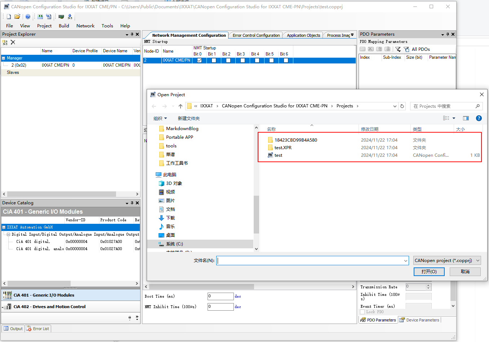Click the filter funnel icon with dropdown
Image resolution: width=489 pixels, height=342 pixels.
[x=398, y=49]
